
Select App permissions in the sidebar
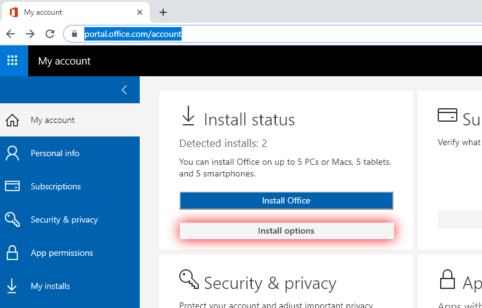[x=70, y=253]
